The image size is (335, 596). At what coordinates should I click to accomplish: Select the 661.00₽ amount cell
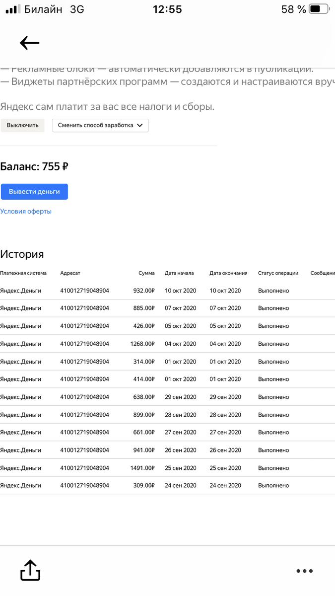pos(144,433)
